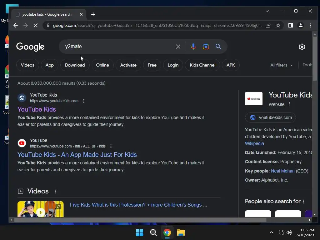Viewport: 320px width, 240px height.
Task: Close the youtube kids search tab
Action: [x=81, y=14]
